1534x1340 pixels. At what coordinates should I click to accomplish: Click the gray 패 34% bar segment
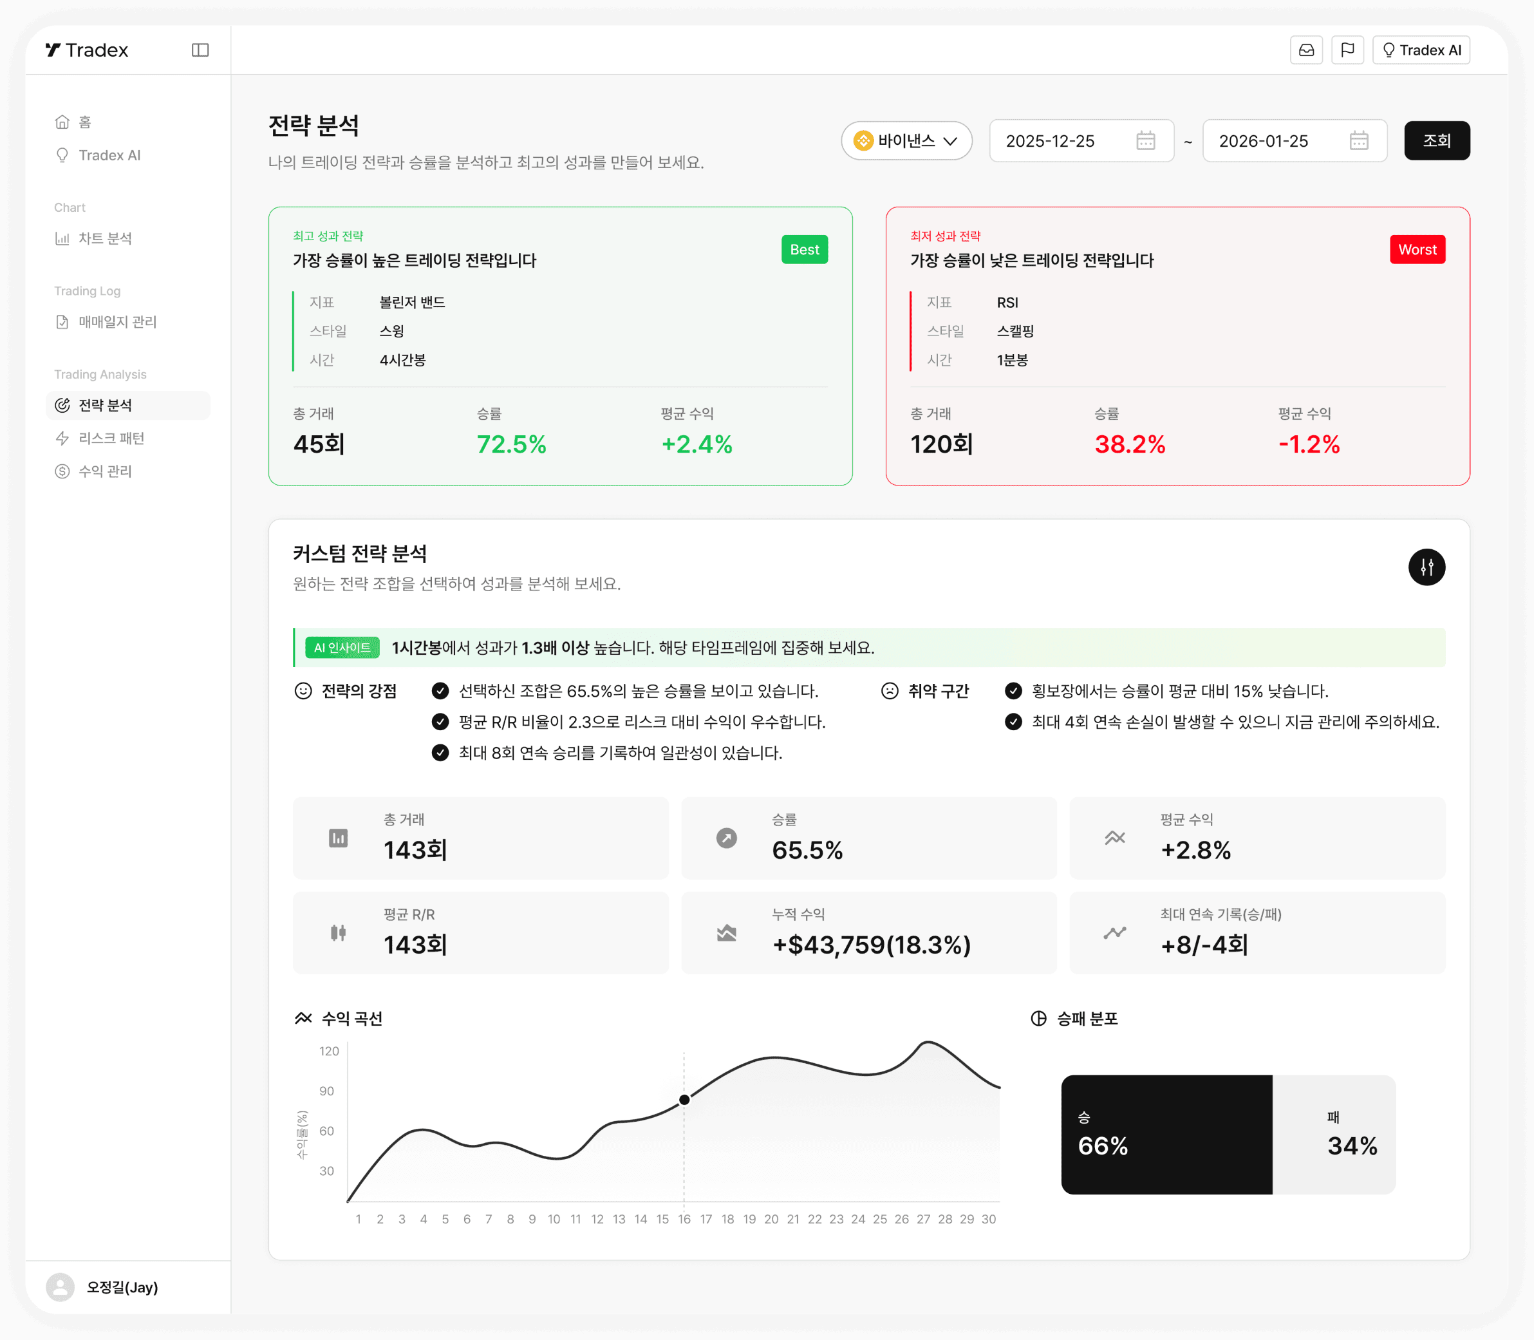1334,1135
